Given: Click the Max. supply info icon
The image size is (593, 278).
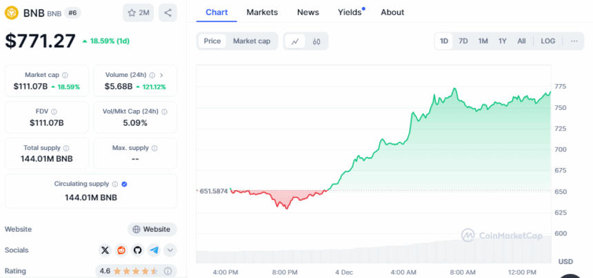Looking at the screenshot, I should point(154,148).
